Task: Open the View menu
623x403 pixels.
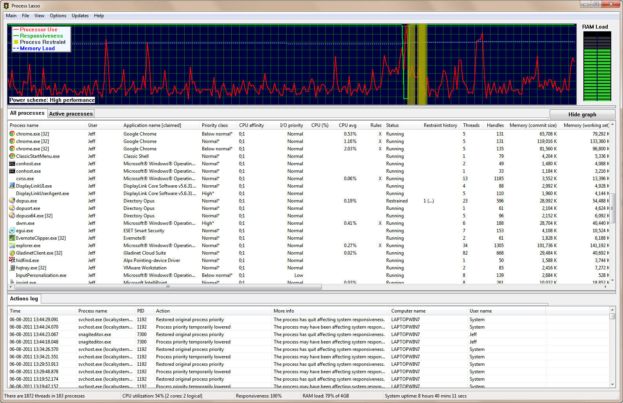Action: tap(39, 16)
